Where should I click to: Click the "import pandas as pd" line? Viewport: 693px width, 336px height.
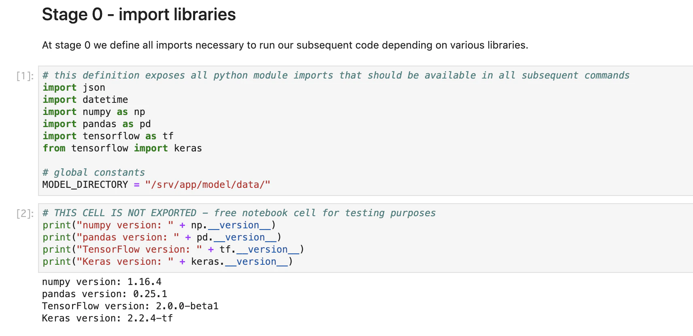(x=97, y=124)
